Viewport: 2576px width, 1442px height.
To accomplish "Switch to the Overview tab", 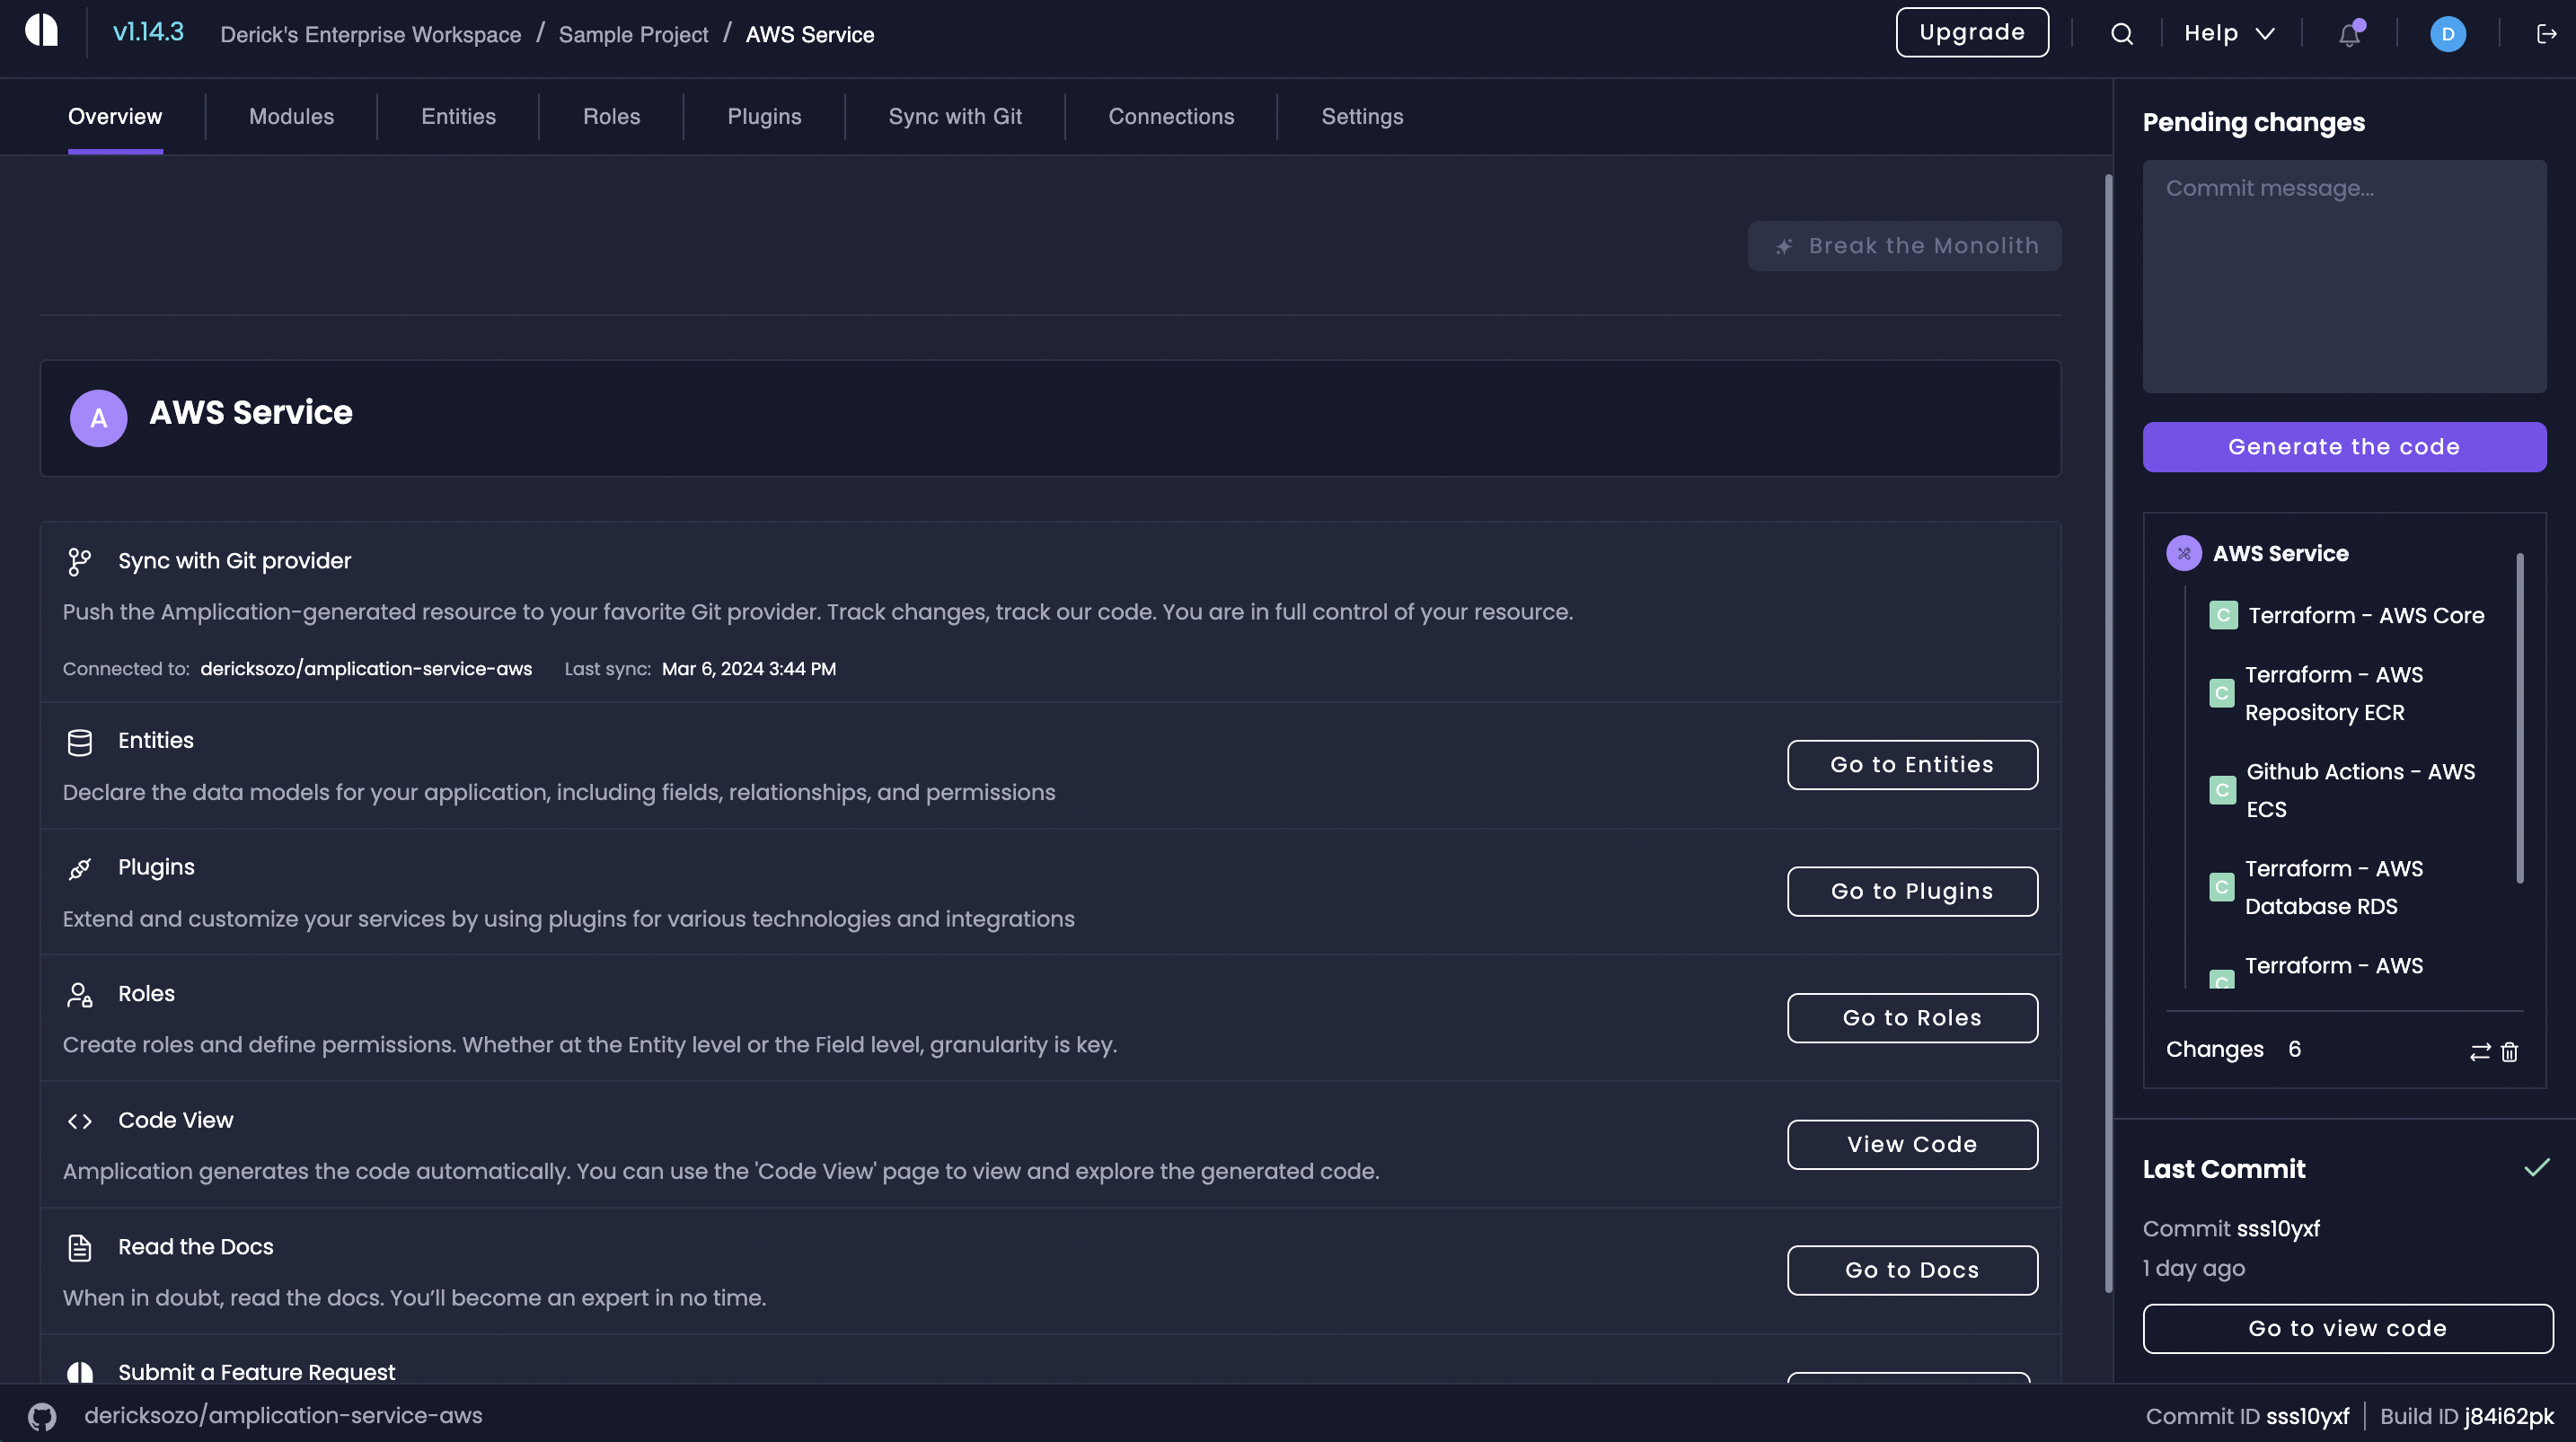I will (115, 116).
